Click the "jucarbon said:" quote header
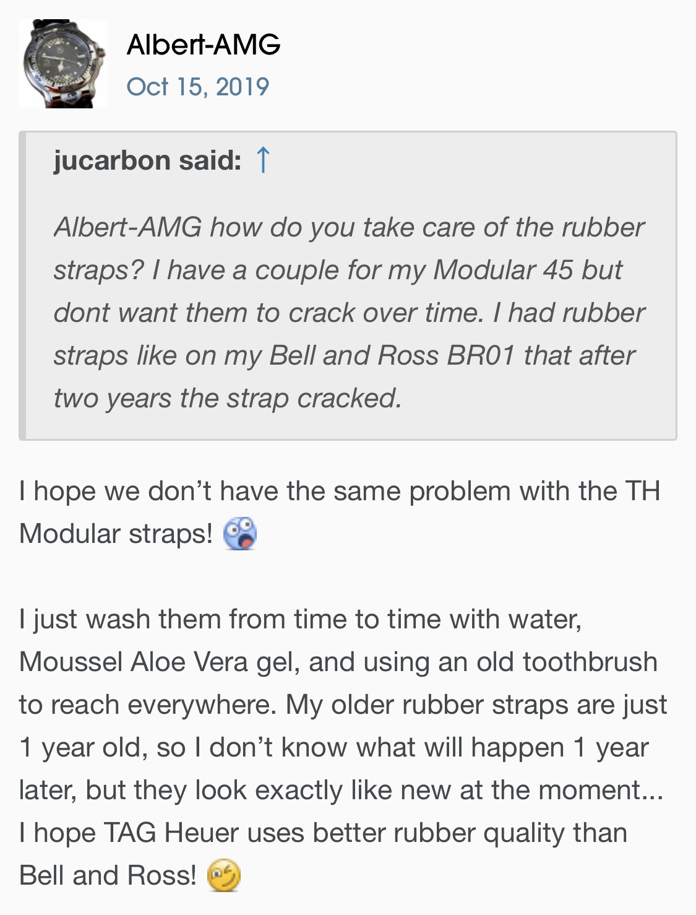696x915 pixels. click(147, 160)
